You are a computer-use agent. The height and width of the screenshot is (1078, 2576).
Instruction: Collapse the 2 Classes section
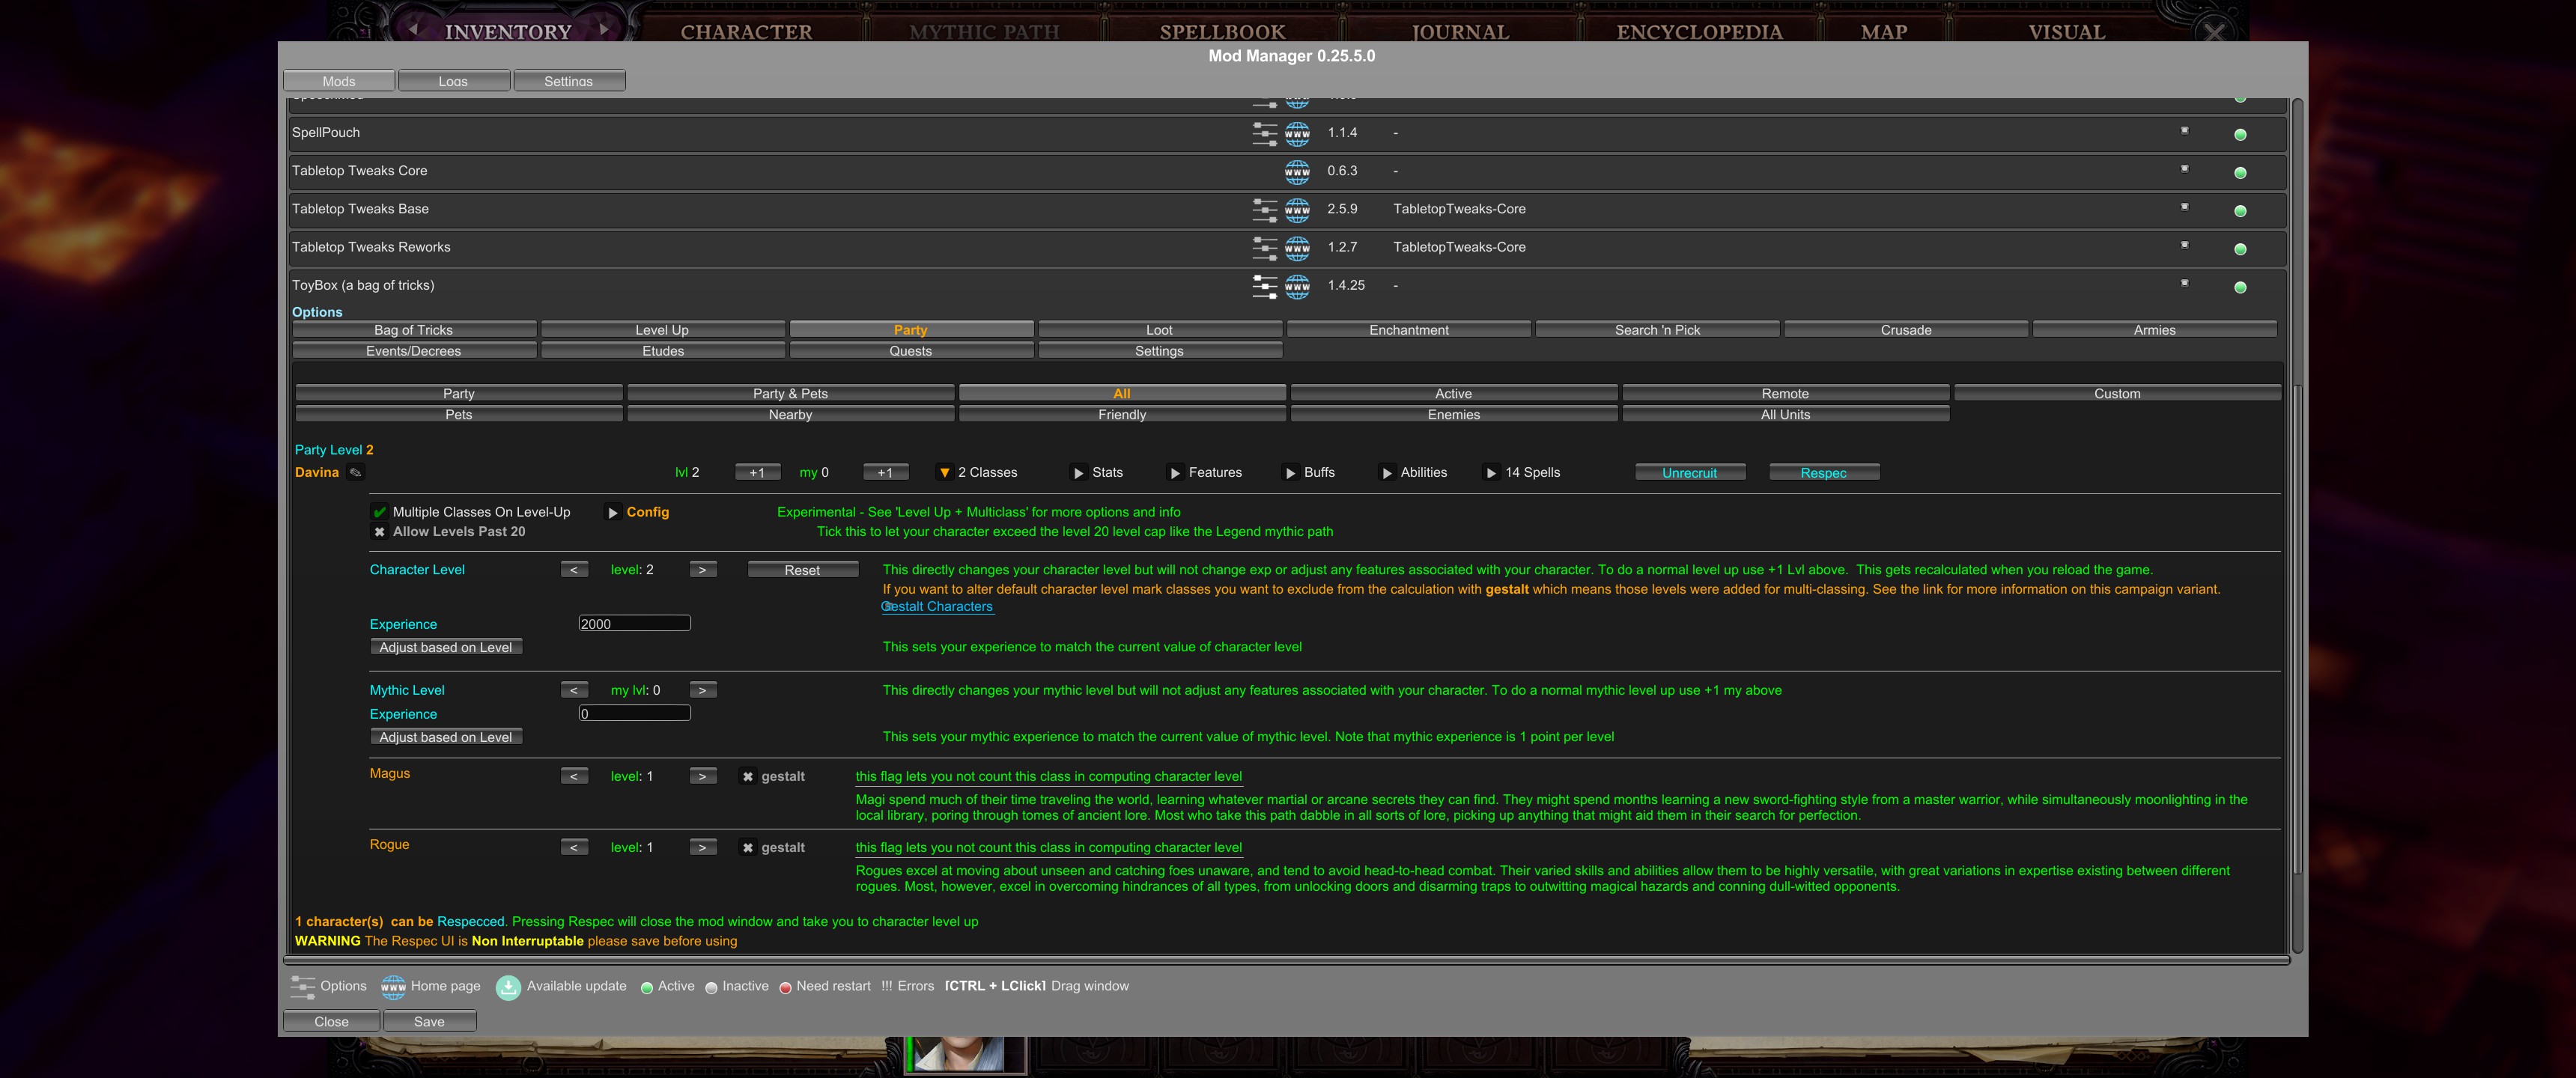coord(944,473)
